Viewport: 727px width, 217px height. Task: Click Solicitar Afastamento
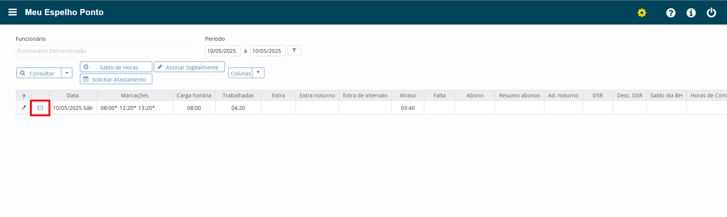pos(116,79)
